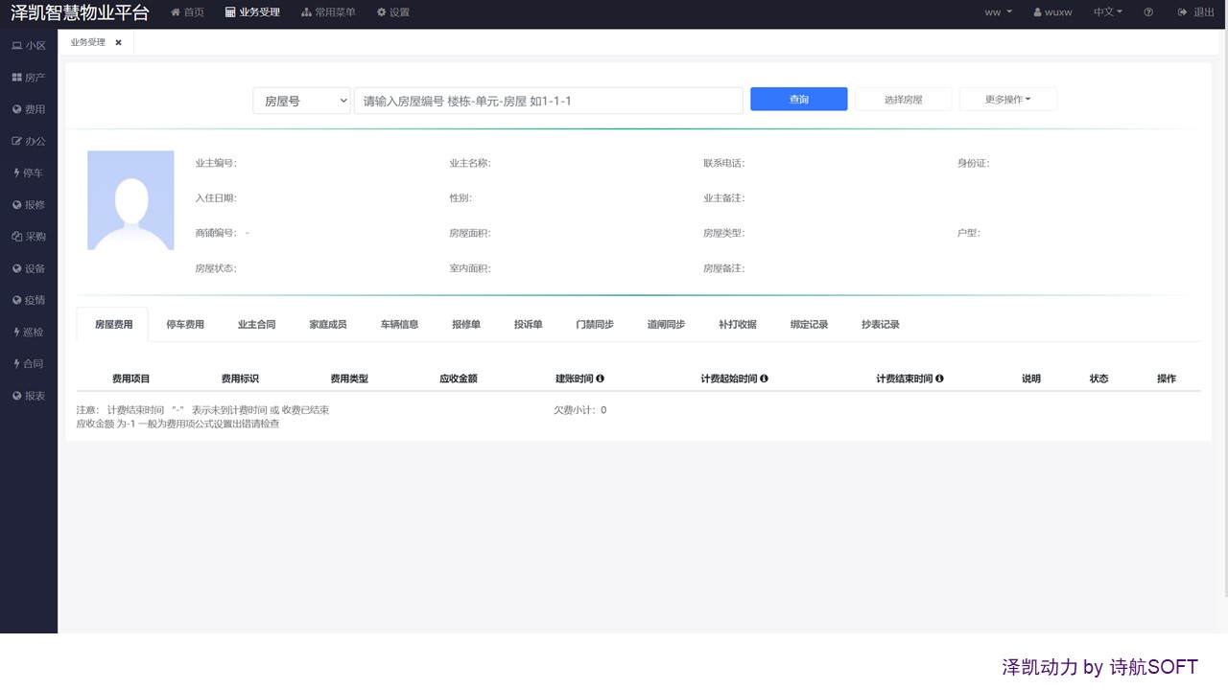
Task: Click the 说明 column header
Action: click(x=1031, y=379)
